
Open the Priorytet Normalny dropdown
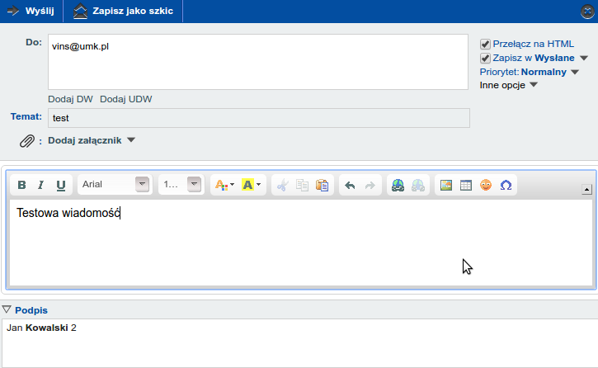575,72
